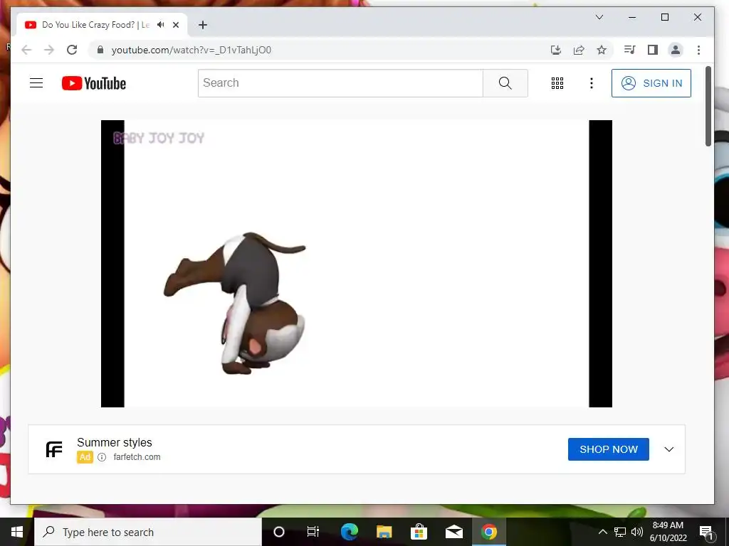Click the search magnifier button
729x546 pixels.
tap(505, 83)
